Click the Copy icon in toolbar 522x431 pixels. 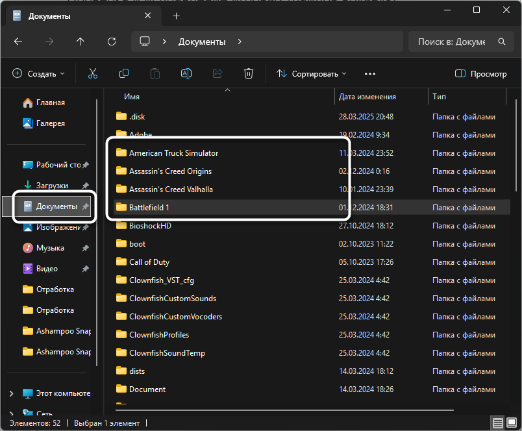pyautogui.click(x=124, y=74)
